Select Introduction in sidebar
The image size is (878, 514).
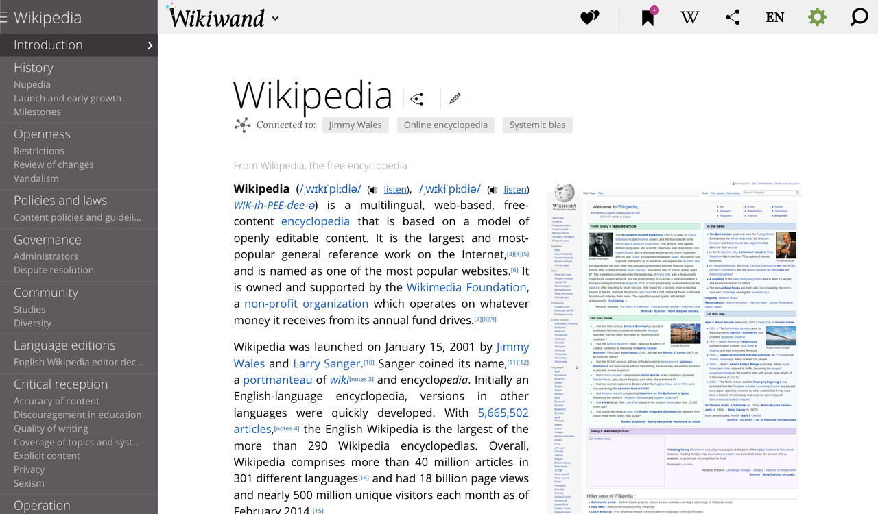point(48,45)
